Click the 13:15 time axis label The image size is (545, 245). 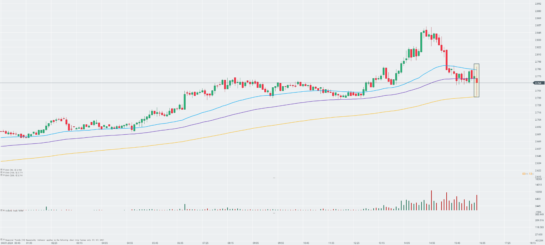(x=382, y=243)
